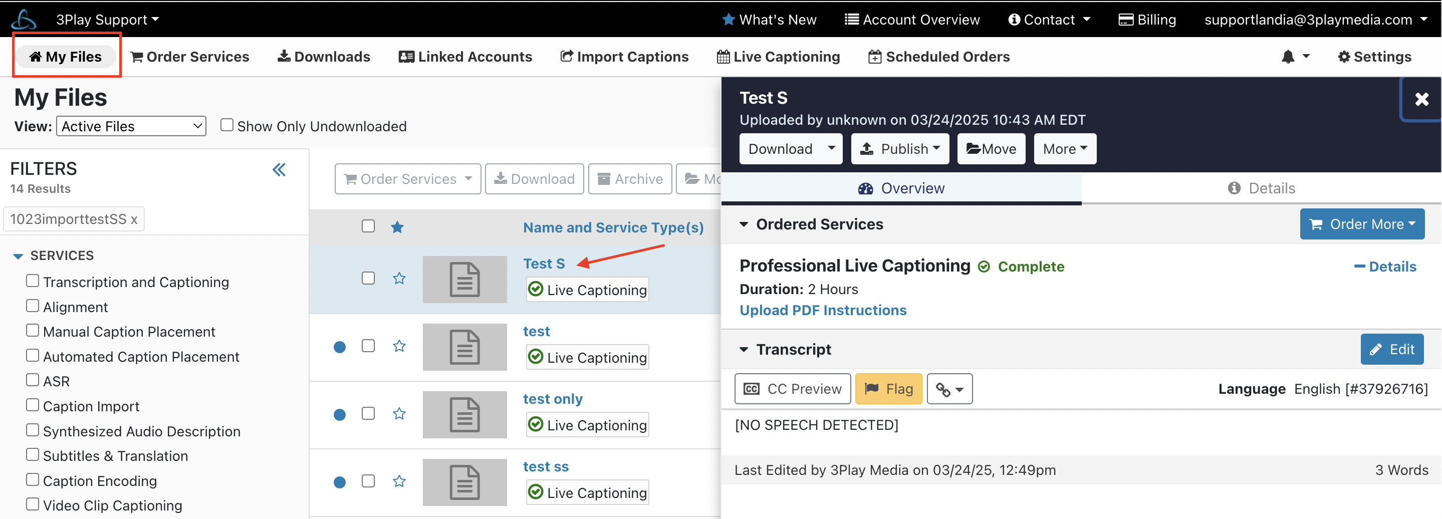Open Linked Accounts

[465, 57]
